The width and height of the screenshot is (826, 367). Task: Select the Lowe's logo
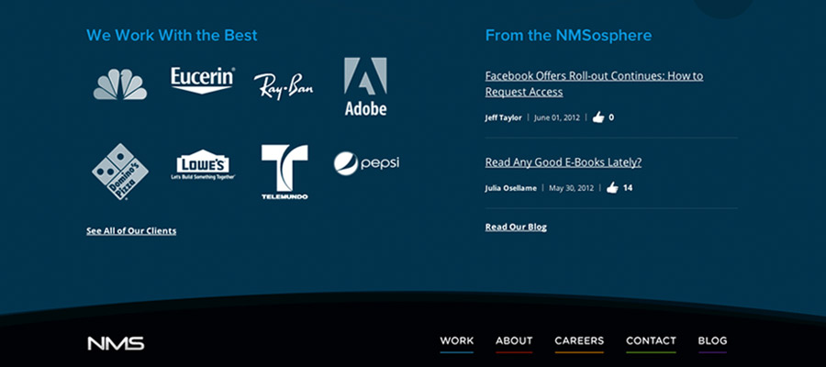click(x=203, y=165)
